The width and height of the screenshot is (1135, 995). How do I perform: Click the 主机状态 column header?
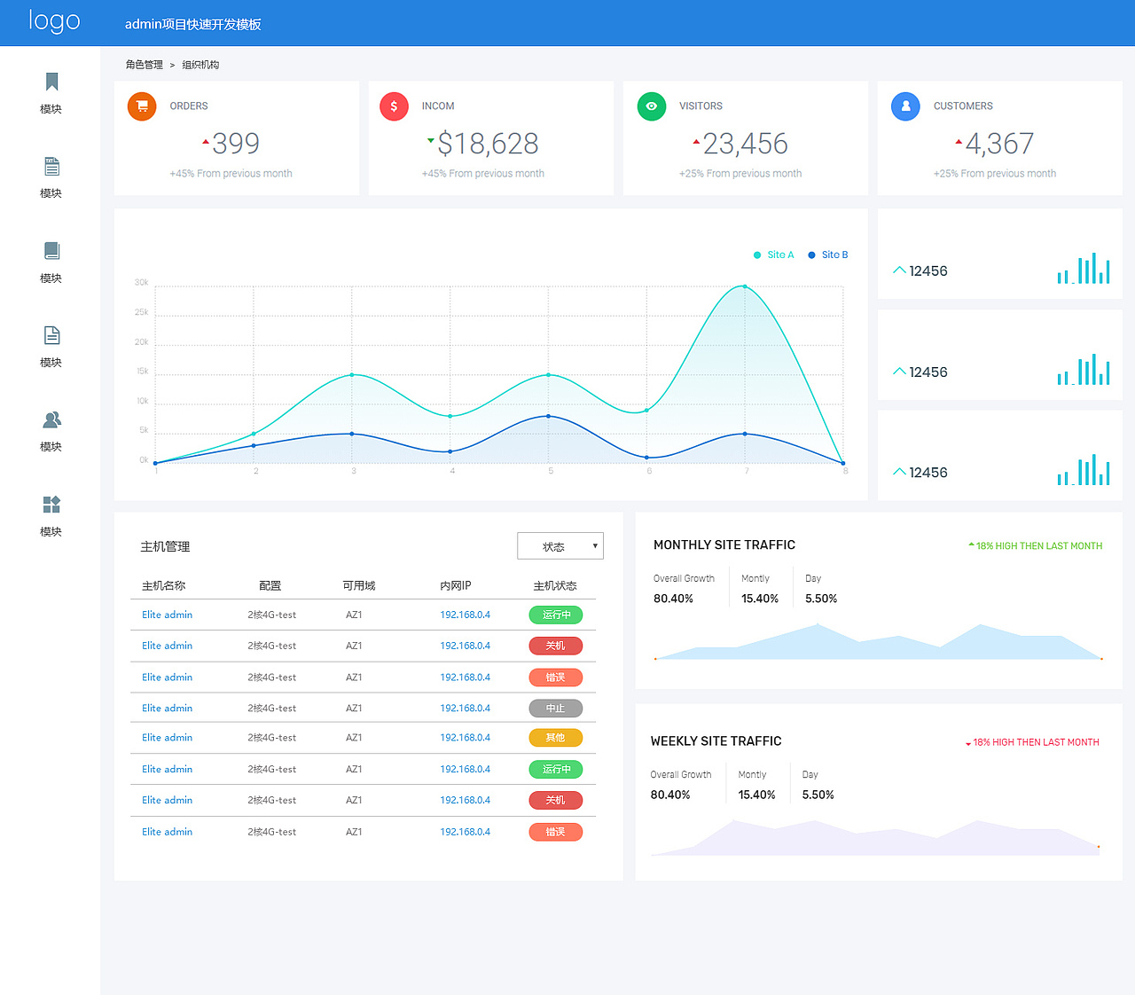tap(555, 585)
